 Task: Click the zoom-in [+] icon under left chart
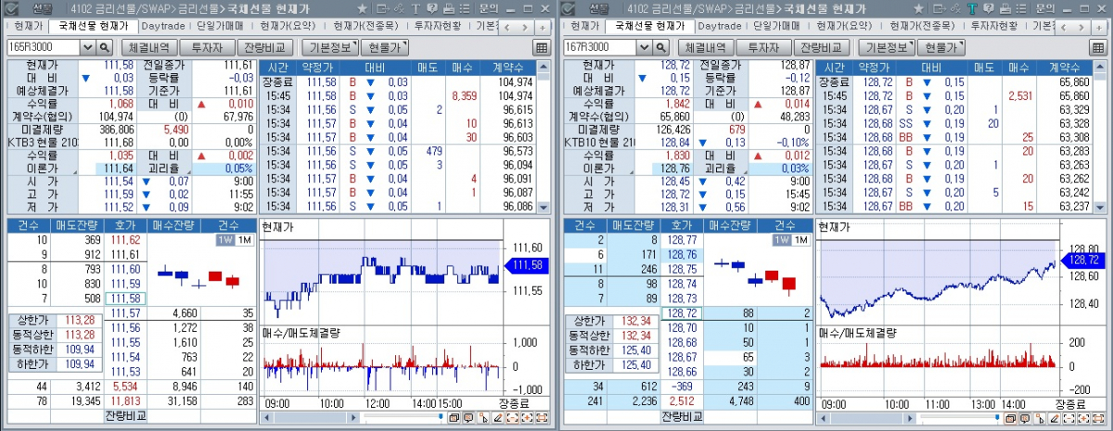click(527, 418)
